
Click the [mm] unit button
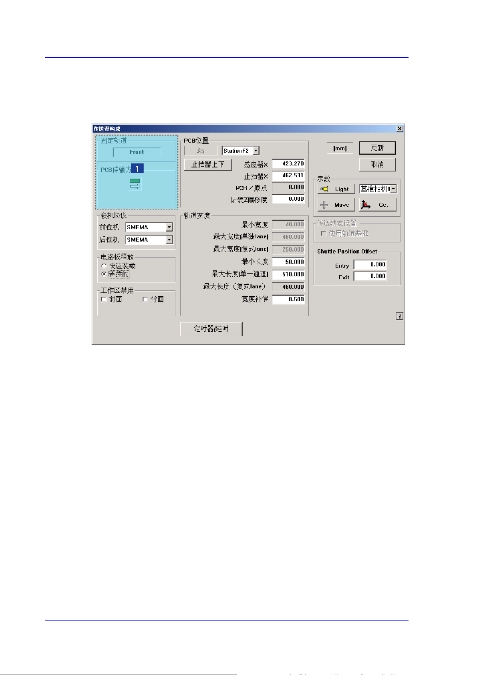point(340,148)
